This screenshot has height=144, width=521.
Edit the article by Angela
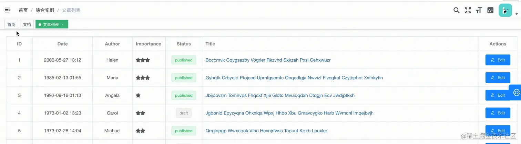(498, 95)
